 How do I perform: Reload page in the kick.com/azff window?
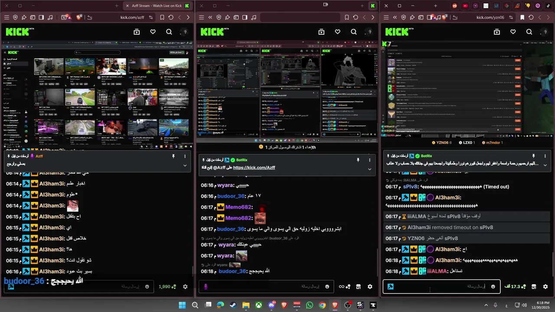[171, 17]
